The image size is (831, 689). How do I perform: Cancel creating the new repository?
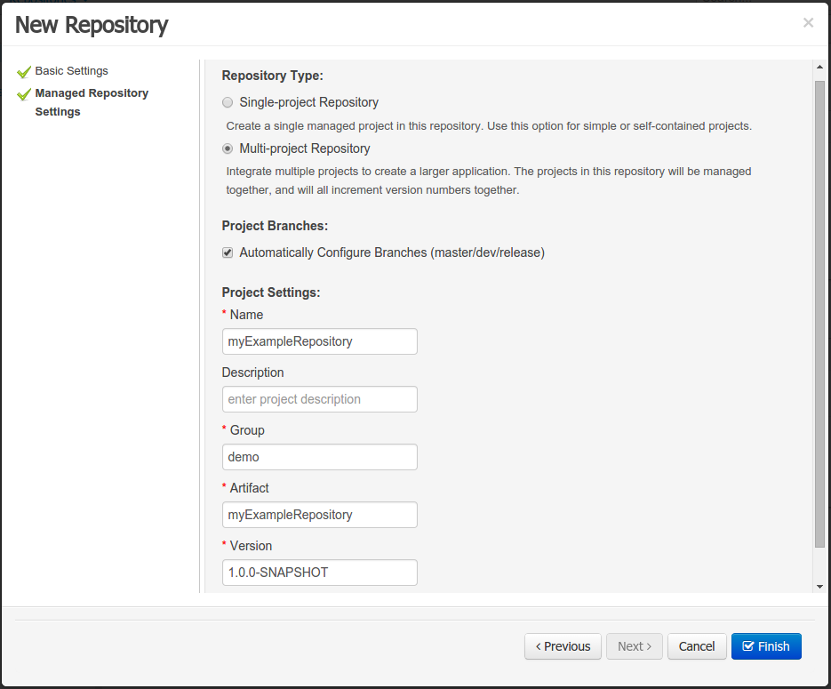tap(697, 646)
